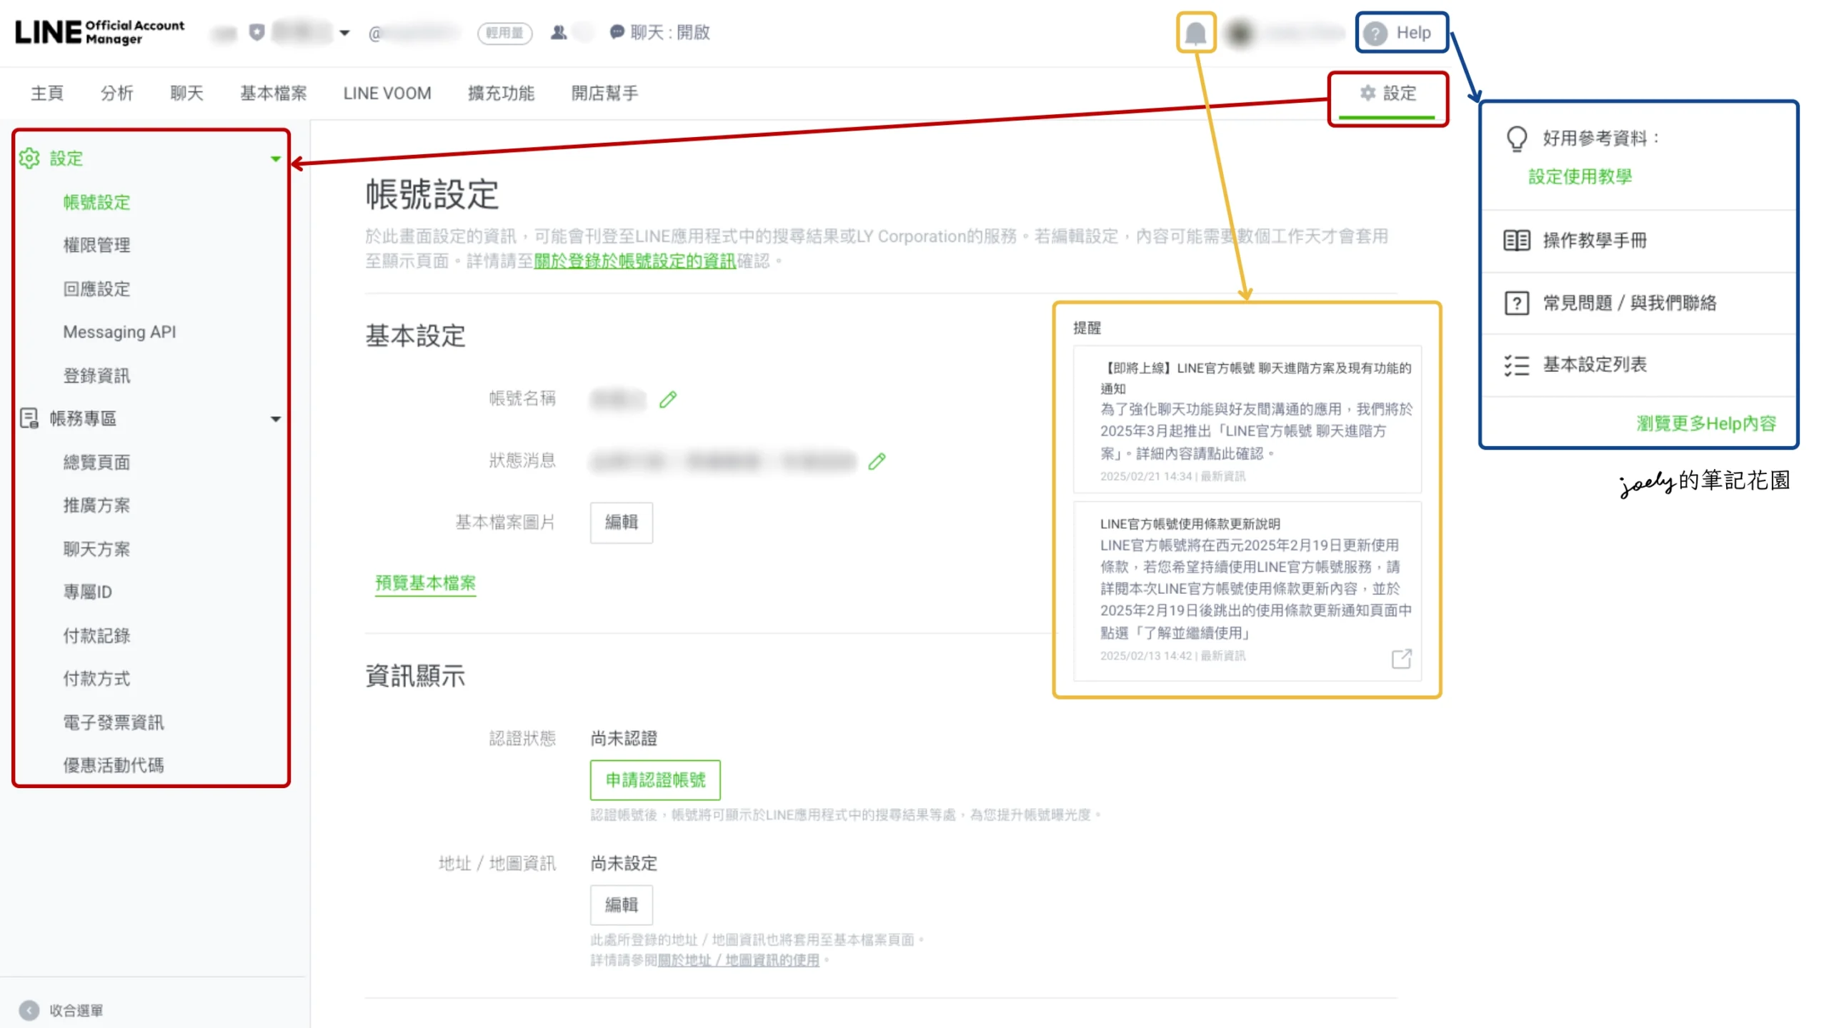Open the 設定 tab with gear icon
This screenshot has width=1829, height=1028.
pyautogui.click(x=1387, y=94)
